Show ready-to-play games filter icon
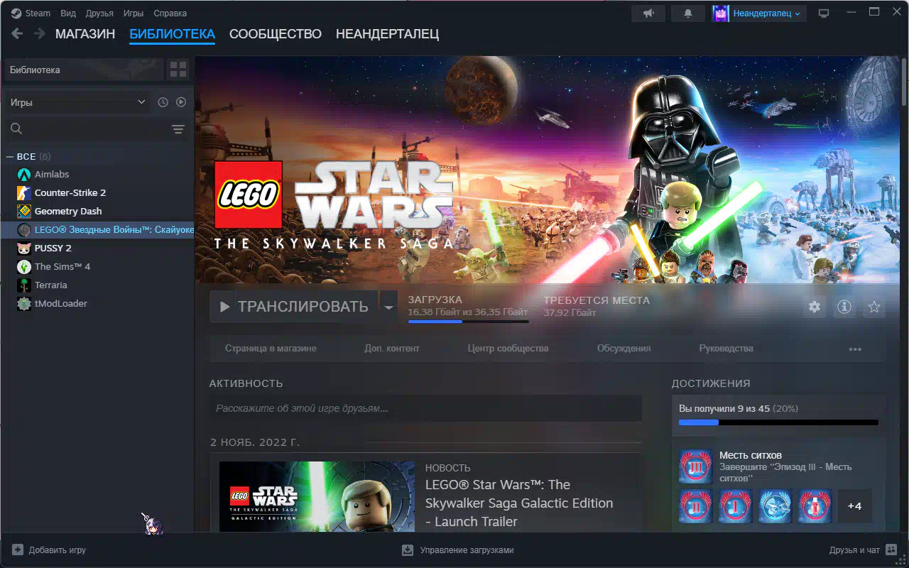This screenshot has height=568, width=909. (x=181, y=102)
